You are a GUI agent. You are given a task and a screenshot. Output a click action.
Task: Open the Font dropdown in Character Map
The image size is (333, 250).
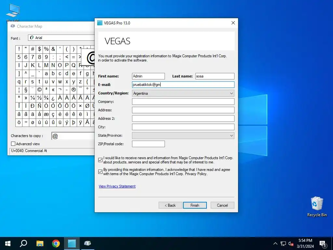(x=61, y=38)
